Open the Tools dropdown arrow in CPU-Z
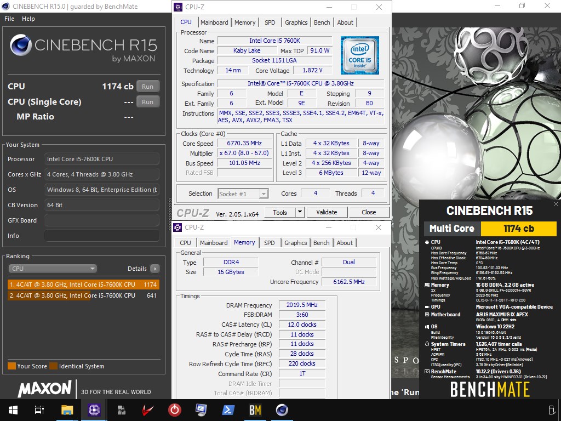The height and width of the screenshot is (421, 561). coord(300,212)
